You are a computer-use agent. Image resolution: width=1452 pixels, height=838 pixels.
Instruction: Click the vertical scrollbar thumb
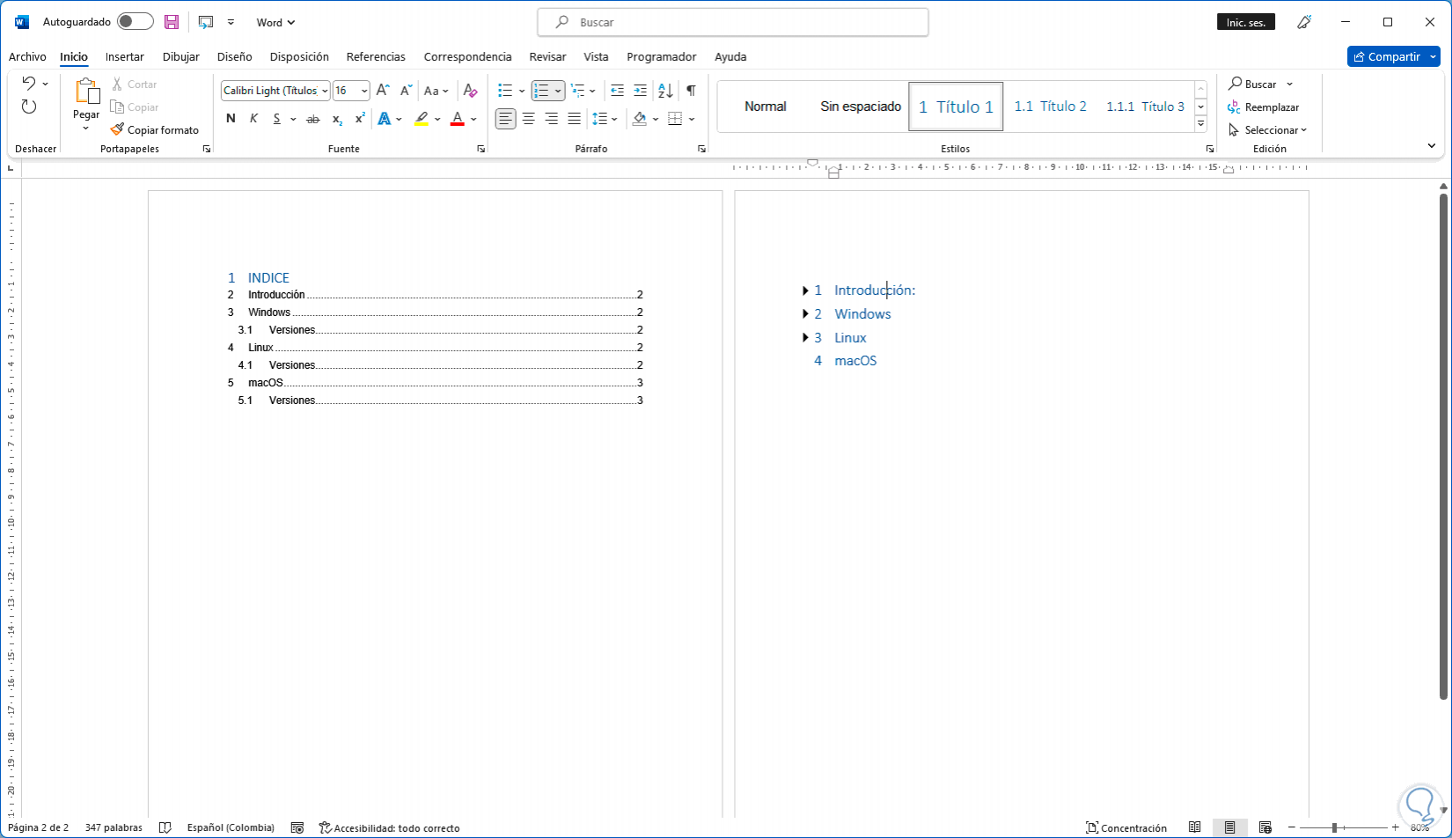point(1443,446)
